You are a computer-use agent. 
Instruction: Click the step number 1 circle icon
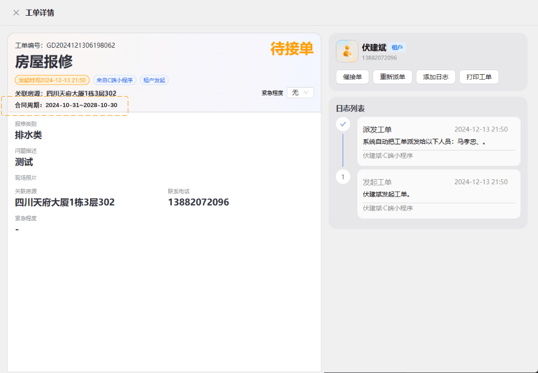[x=343, y=177]
